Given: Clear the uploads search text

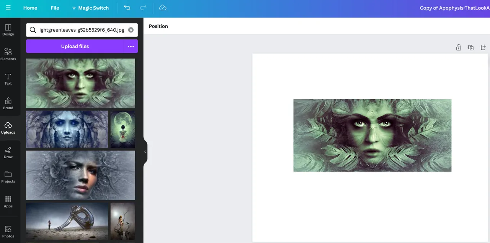Looking at the screenshot, I should tap(131, 30).
